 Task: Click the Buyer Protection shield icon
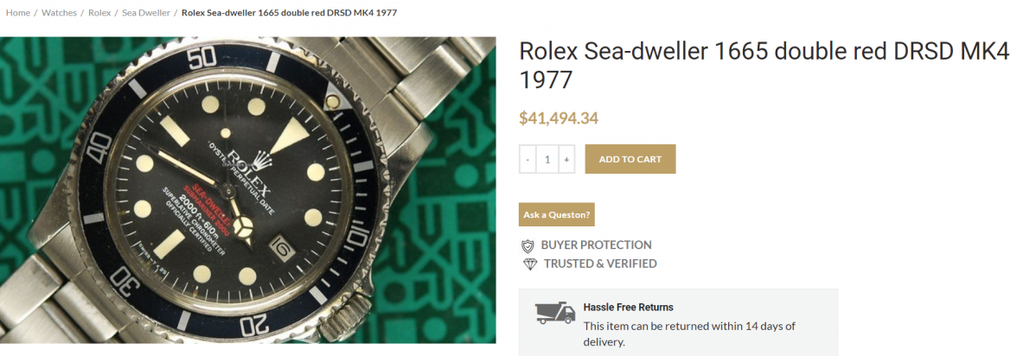(x=528, y=245)
